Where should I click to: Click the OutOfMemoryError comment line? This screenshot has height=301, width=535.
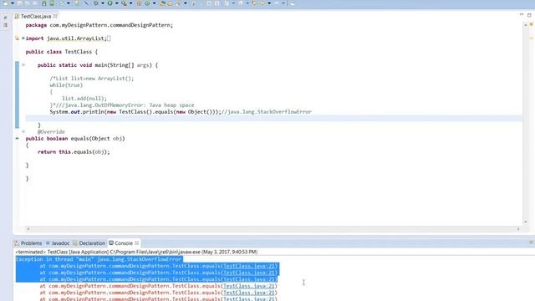(122, 105)
